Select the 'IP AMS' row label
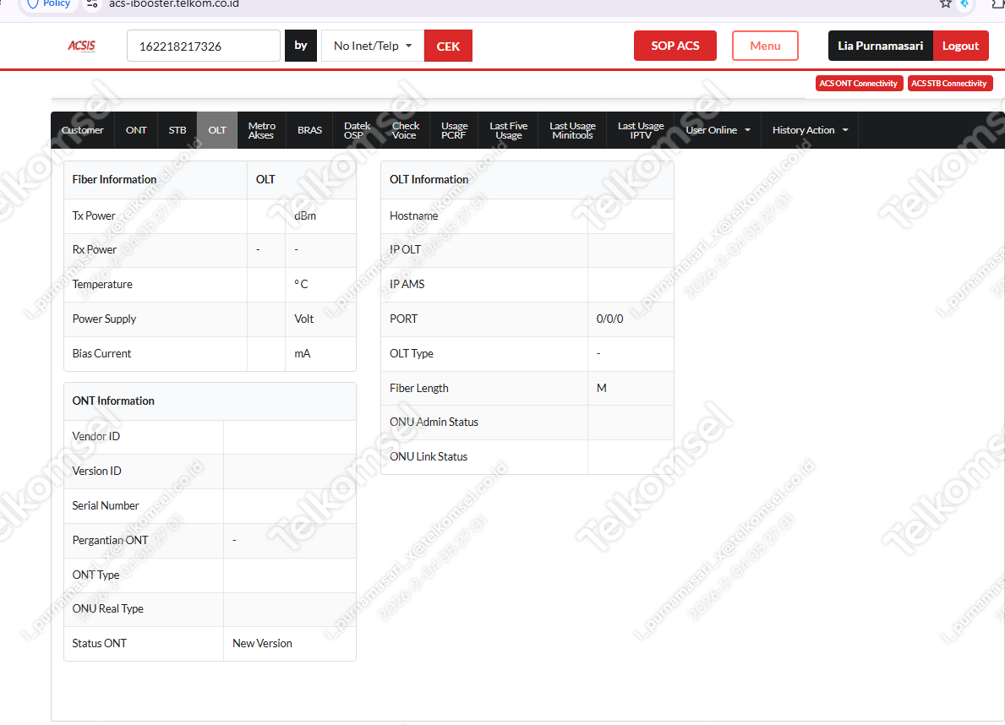 click(407, 284)
